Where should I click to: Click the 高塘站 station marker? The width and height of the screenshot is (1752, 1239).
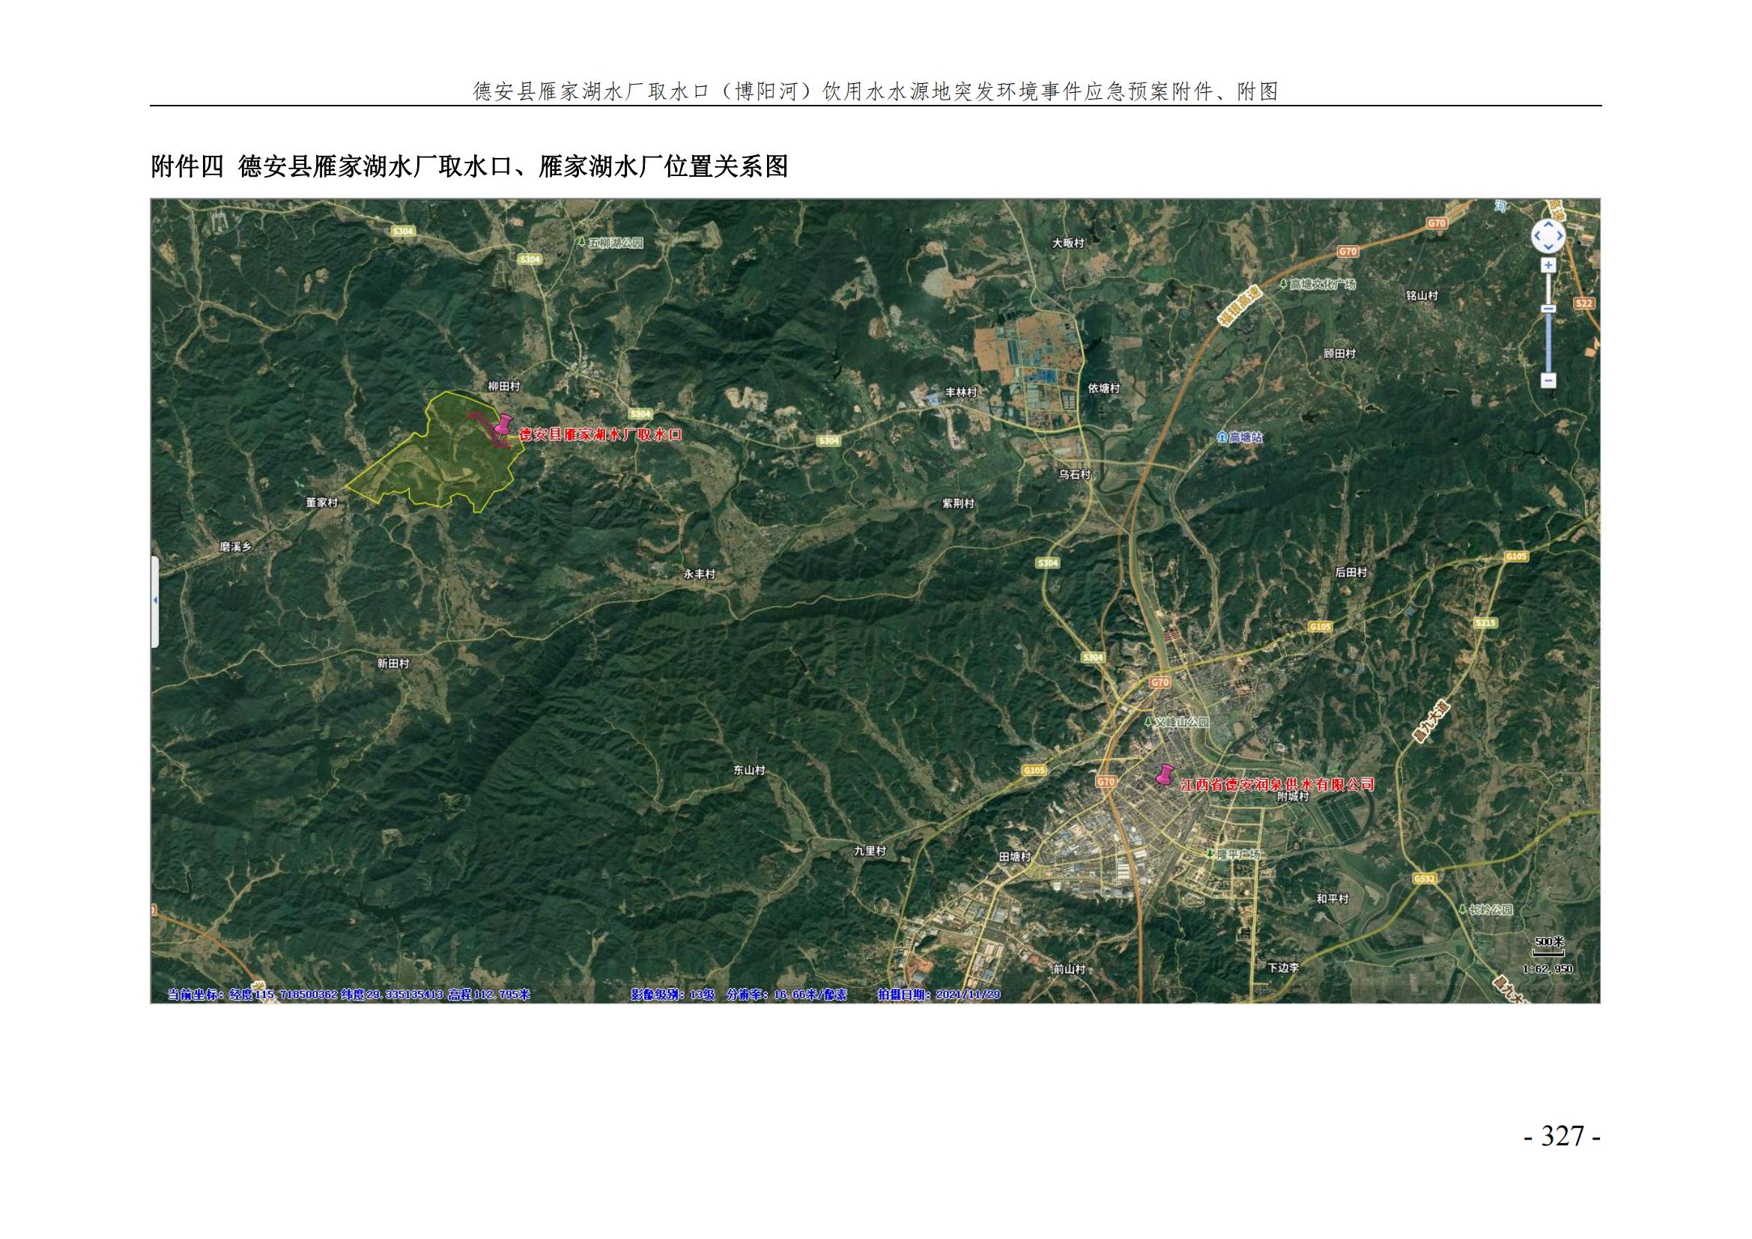1222,437
